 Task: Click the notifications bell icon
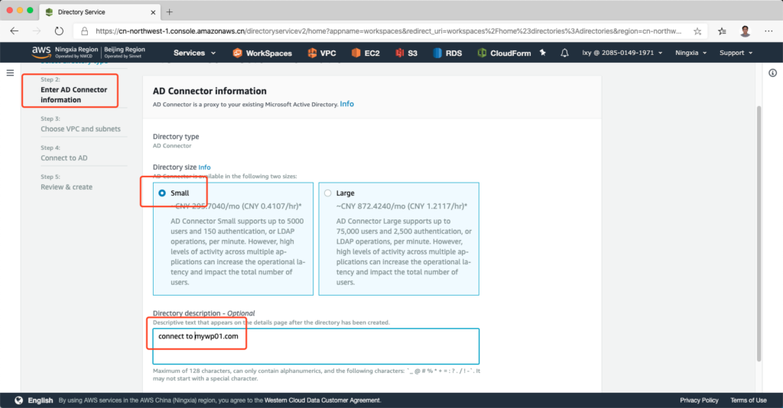coord(565,53)
